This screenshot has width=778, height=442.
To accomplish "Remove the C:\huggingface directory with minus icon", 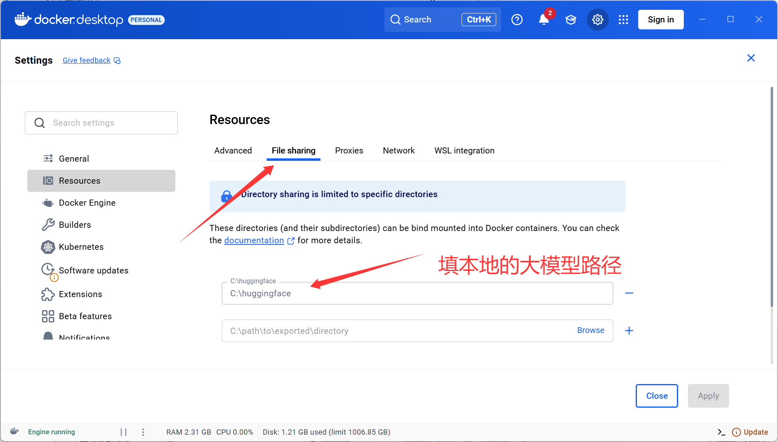I will tap(629, 293).
